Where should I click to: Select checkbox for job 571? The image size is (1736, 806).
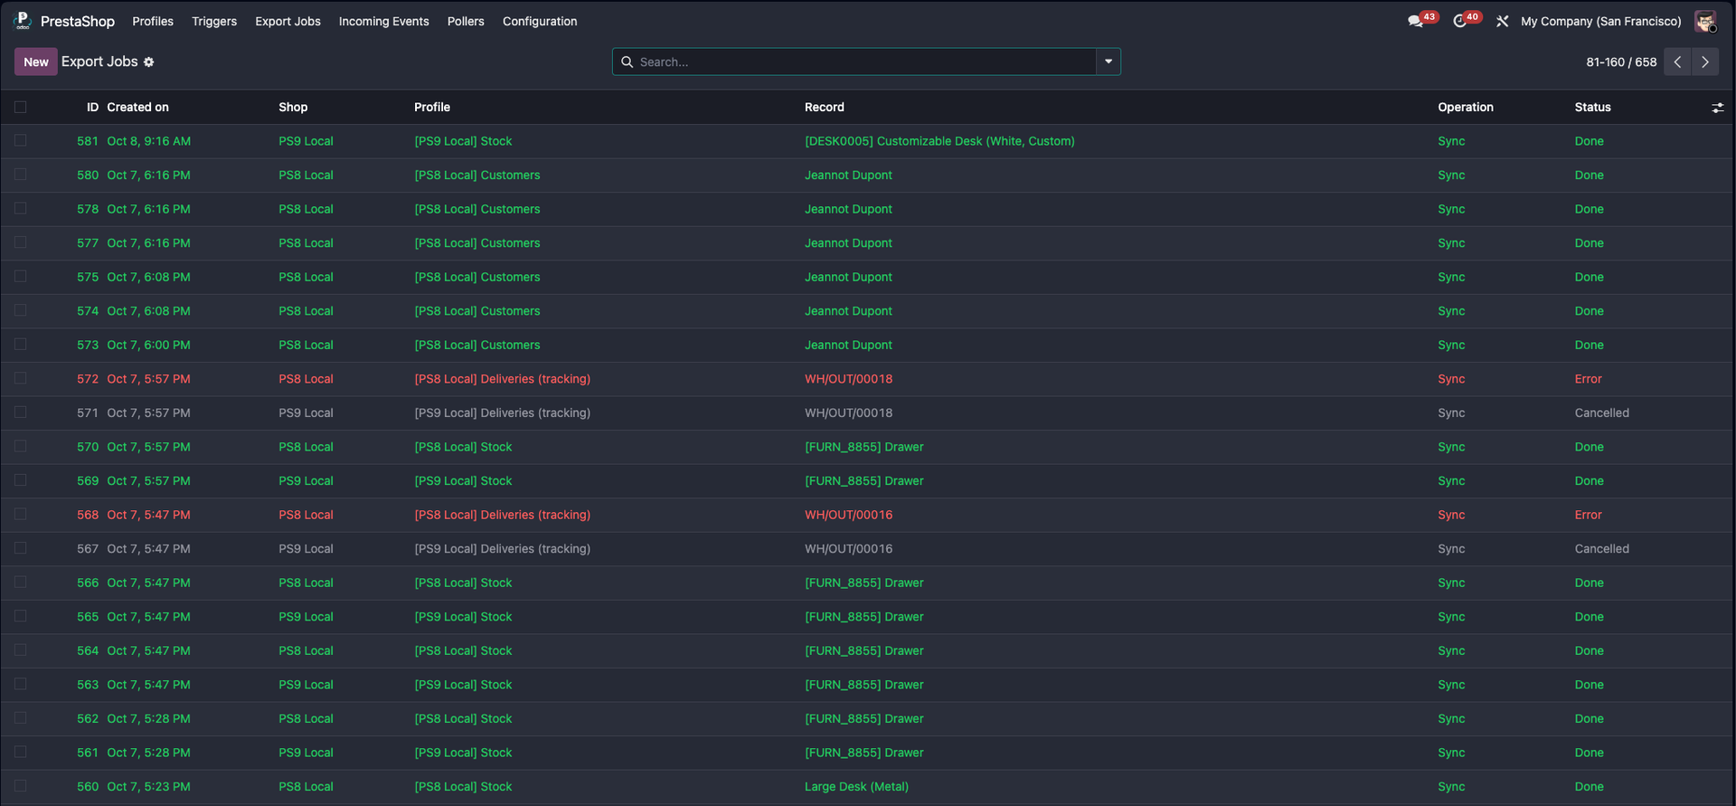coord(20,412)
